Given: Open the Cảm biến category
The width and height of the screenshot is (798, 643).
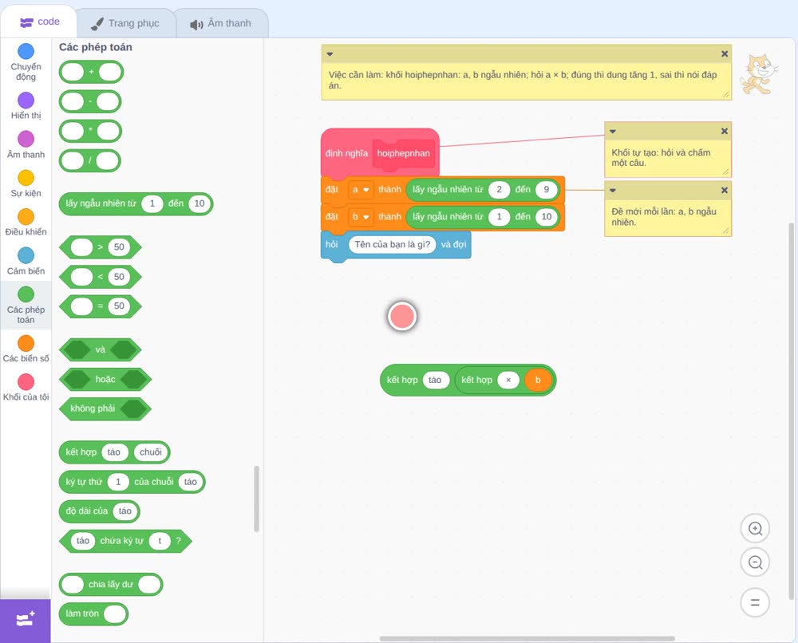Looking at the screenshot, I should click(x=26, y=262).
